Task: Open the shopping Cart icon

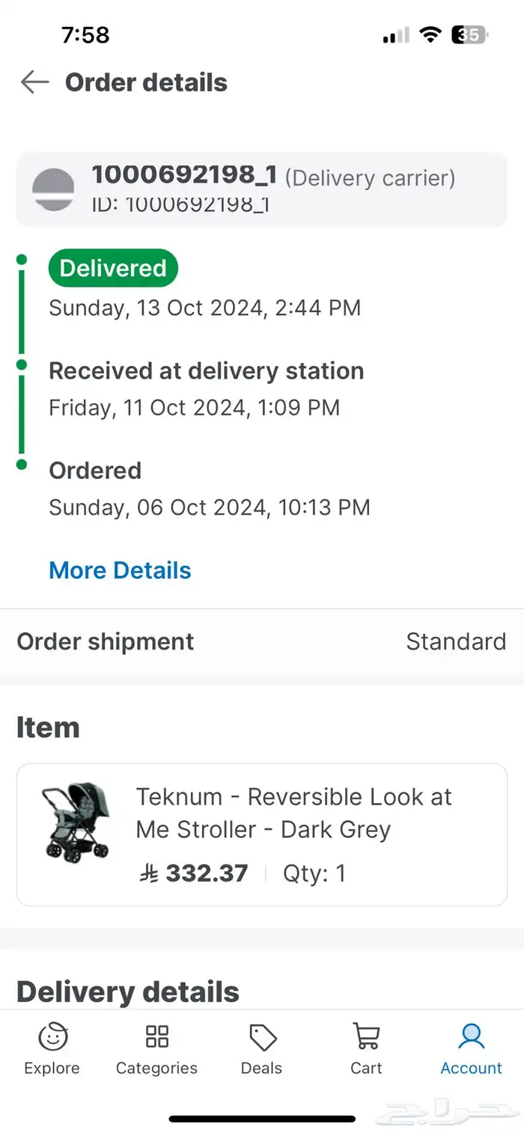Action: (366, 1037)
